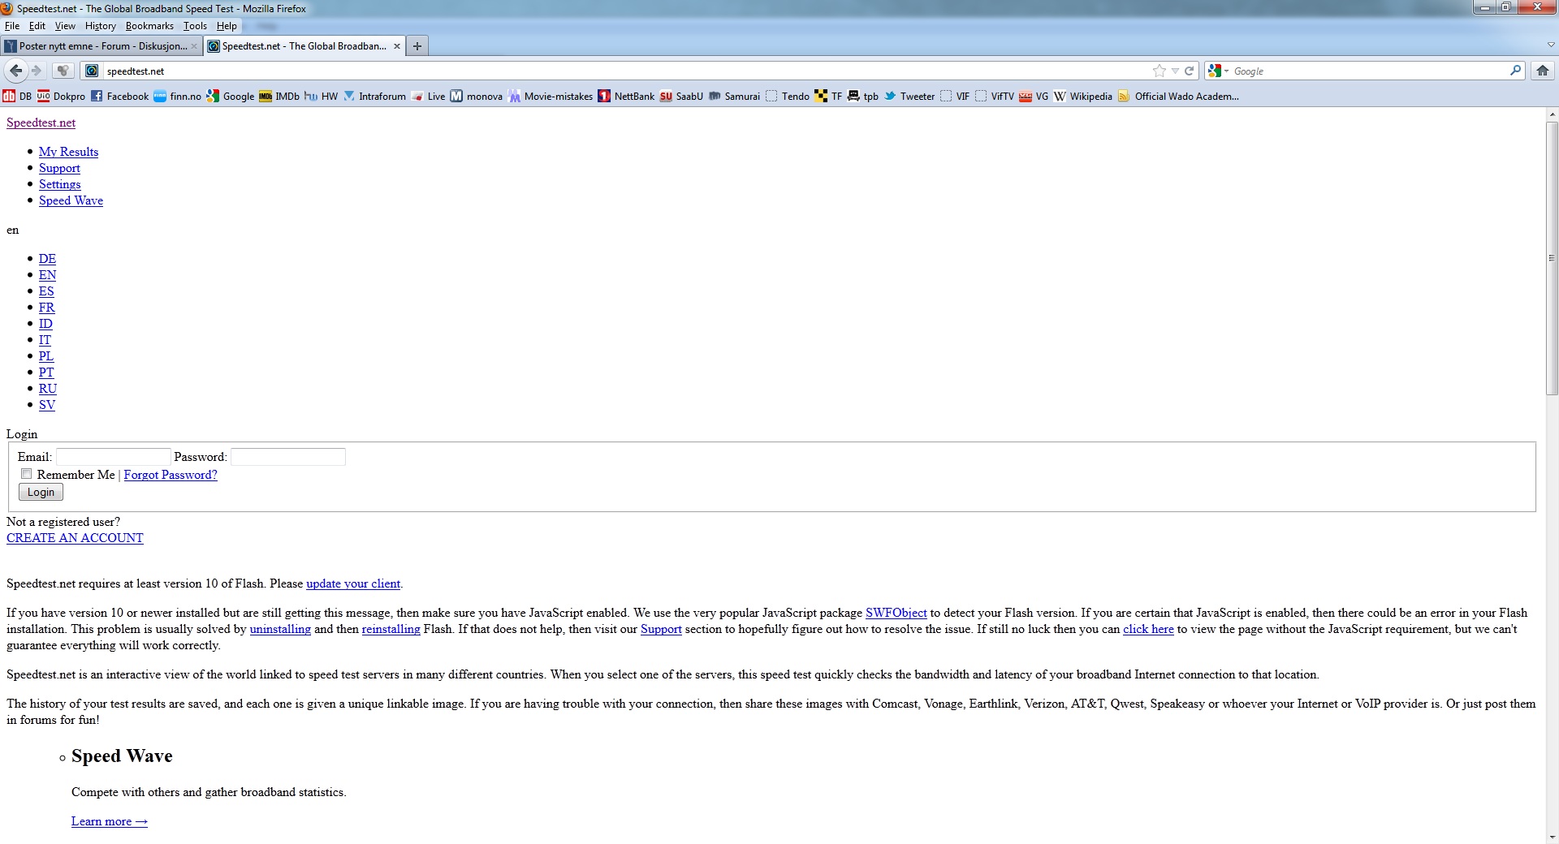The image size is (1559, 844).
Task: Open the NettBank bookmark
Action: pyautogui.click(x=626, y=96)
